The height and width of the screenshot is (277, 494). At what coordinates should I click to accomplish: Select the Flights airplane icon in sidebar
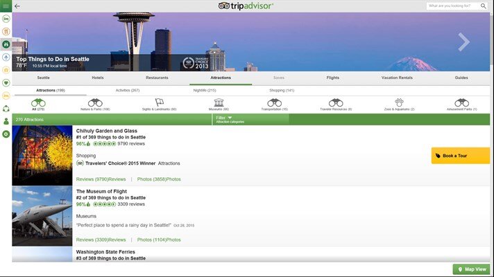pyautogui.click(x=6, y=57)
